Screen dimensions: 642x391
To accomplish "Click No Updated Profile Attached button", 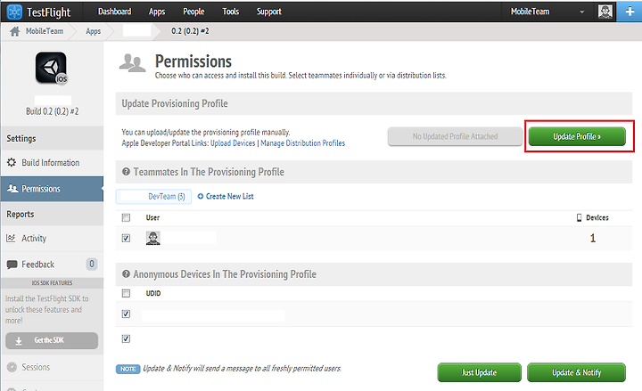I will pyautogui.click(x=455, y=136).
